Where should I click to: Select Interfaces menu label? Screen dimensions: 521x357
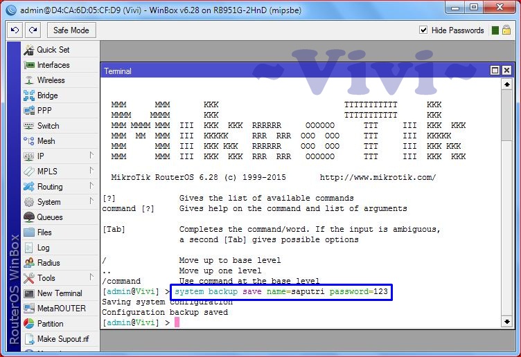click(53, 65)
